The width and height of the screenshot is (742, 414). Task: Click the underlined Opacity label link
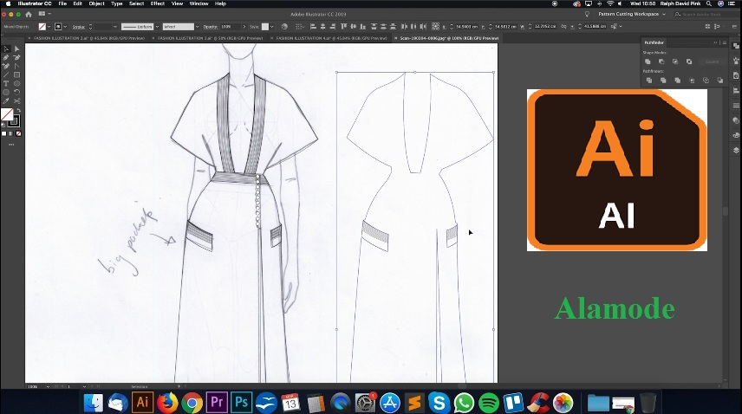pos(210,27)
